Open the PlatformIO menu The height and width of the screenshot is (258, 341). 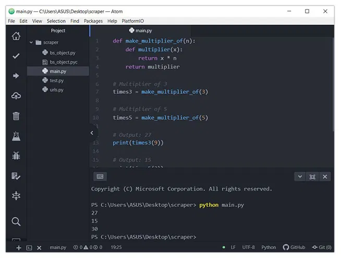(134, 21)
